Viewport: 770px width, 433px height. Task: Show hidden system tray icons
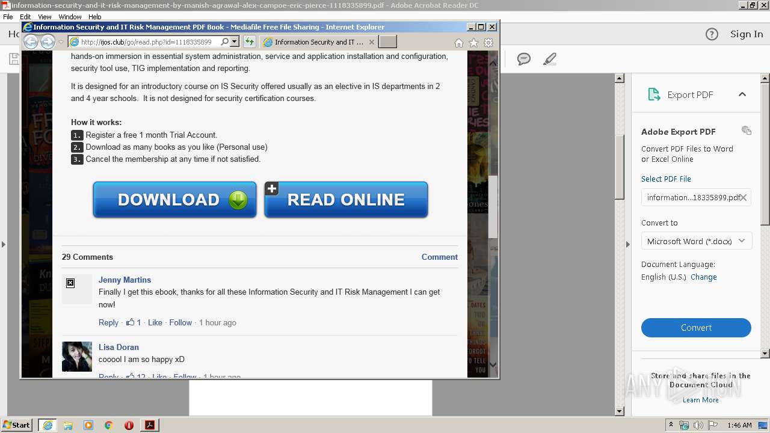671,425
